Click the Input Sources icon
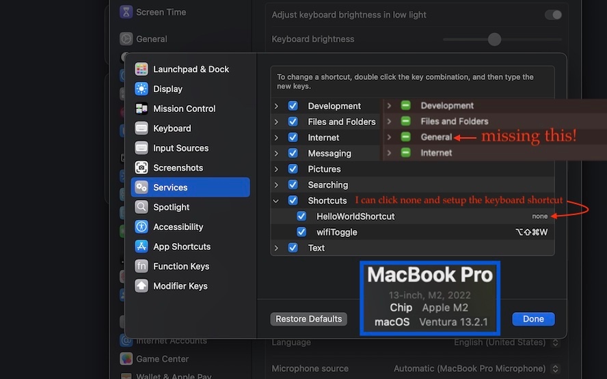607x379 pixels. [141, 148]
